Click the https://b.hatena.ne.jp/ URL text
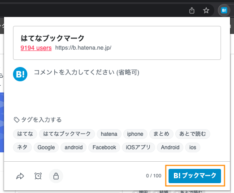Screen dimensions: 234x193 pos(83,48)
